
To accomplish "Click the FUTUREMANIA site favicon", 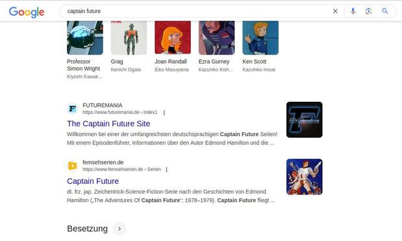I will coord(73,109).
